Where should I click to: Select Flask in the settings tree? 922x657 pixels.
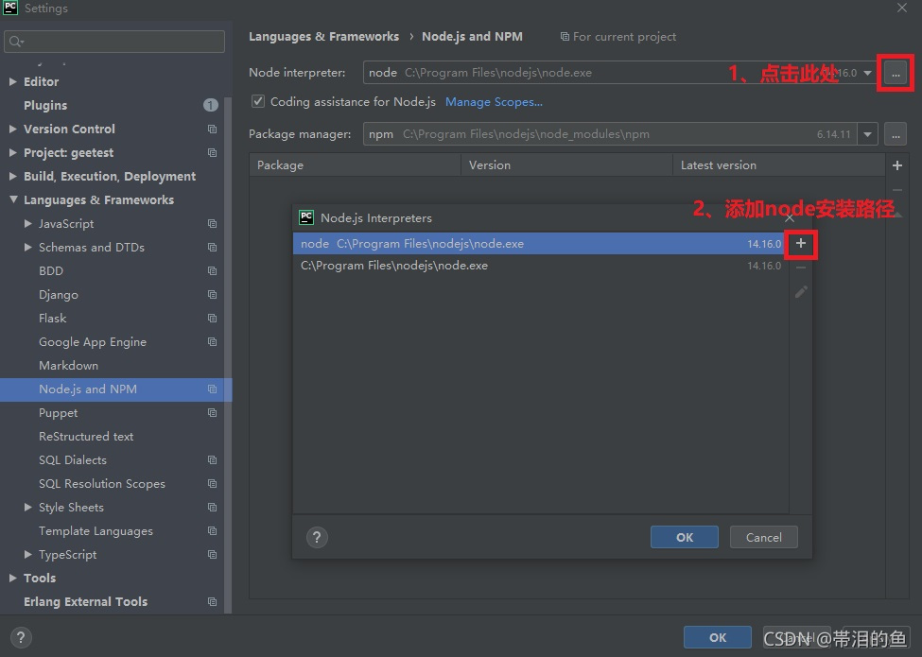(52, 318)
